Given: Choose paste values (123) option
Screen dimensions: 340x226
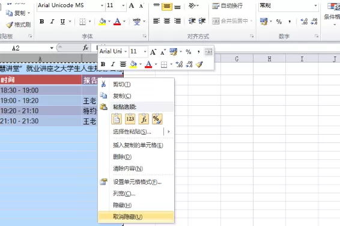Looking at the screenshot, I should coord(130,119).
